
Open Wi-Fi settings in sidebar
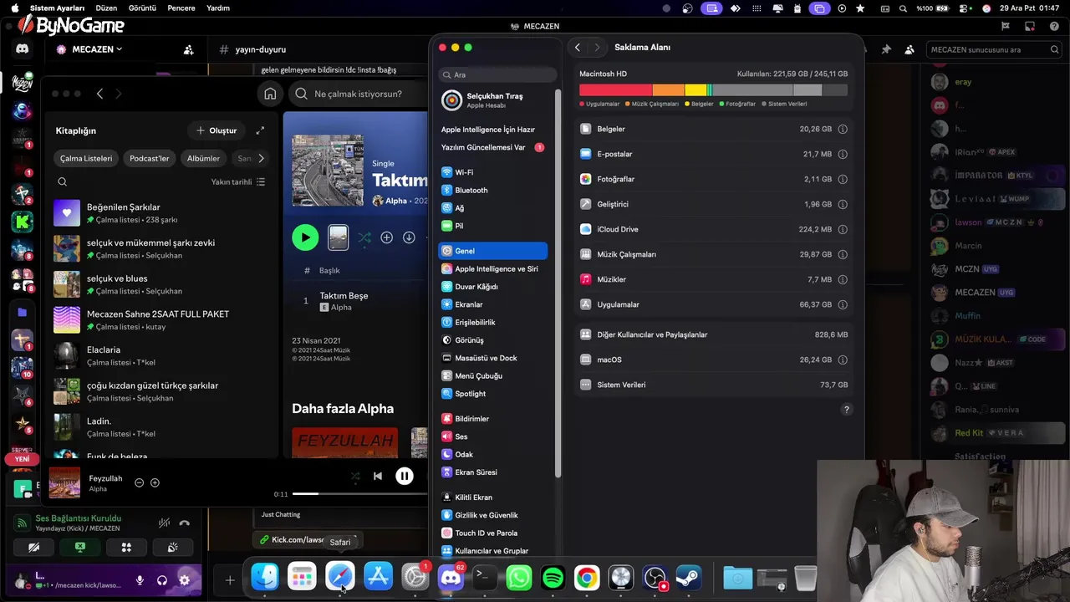pos(493,172)
